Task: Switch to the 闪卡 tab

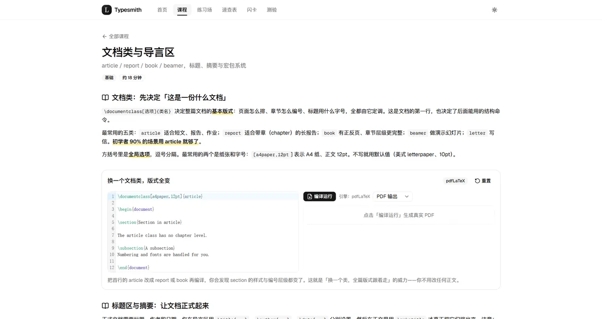Action: [x=252, y=10]
